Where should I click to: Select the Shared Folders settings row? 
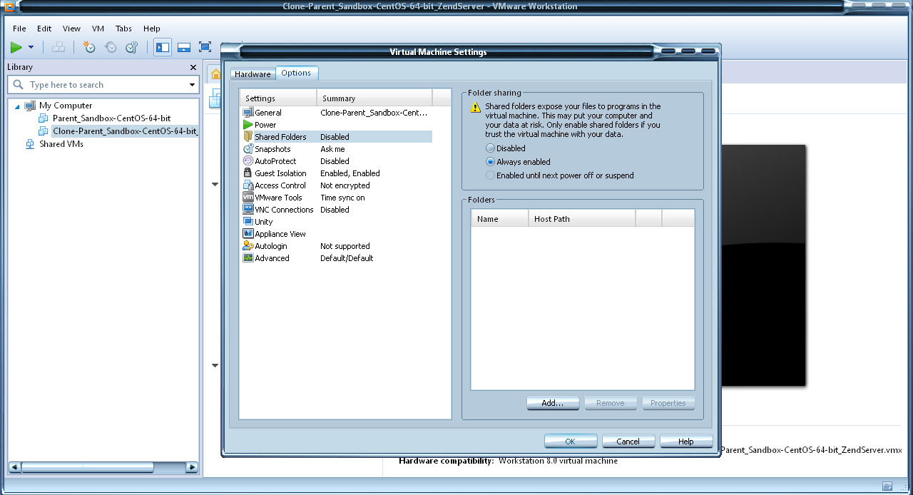point(336,137)
